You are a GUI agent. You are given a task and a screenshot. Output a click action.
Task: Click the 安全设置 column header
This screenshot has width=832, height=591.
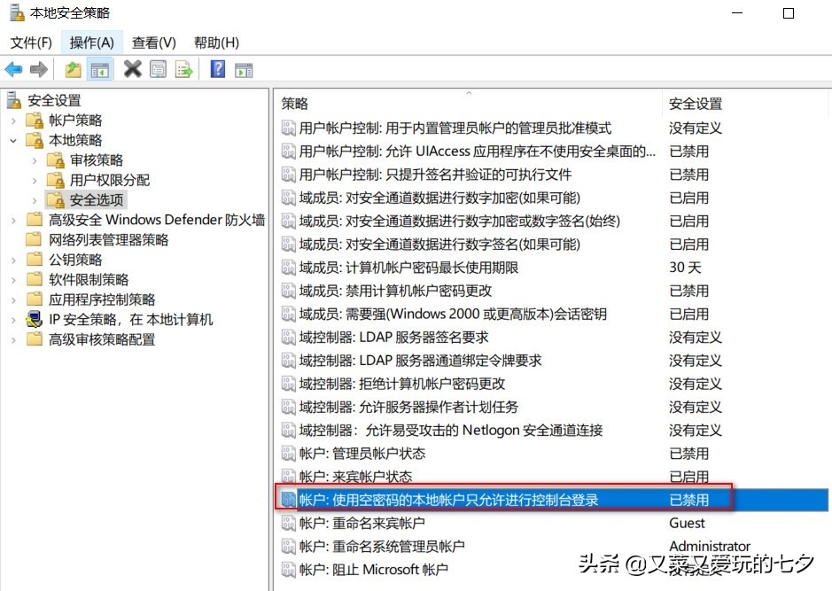[x=696, y=103]
